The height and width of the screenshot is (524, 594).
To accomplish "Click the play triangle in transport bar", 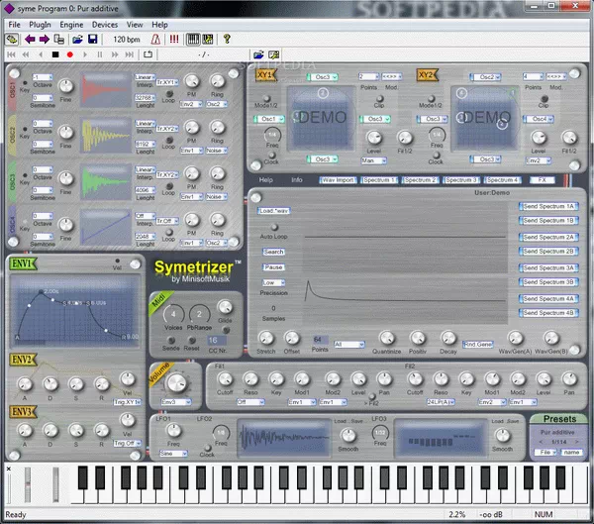I will point(85,54).
